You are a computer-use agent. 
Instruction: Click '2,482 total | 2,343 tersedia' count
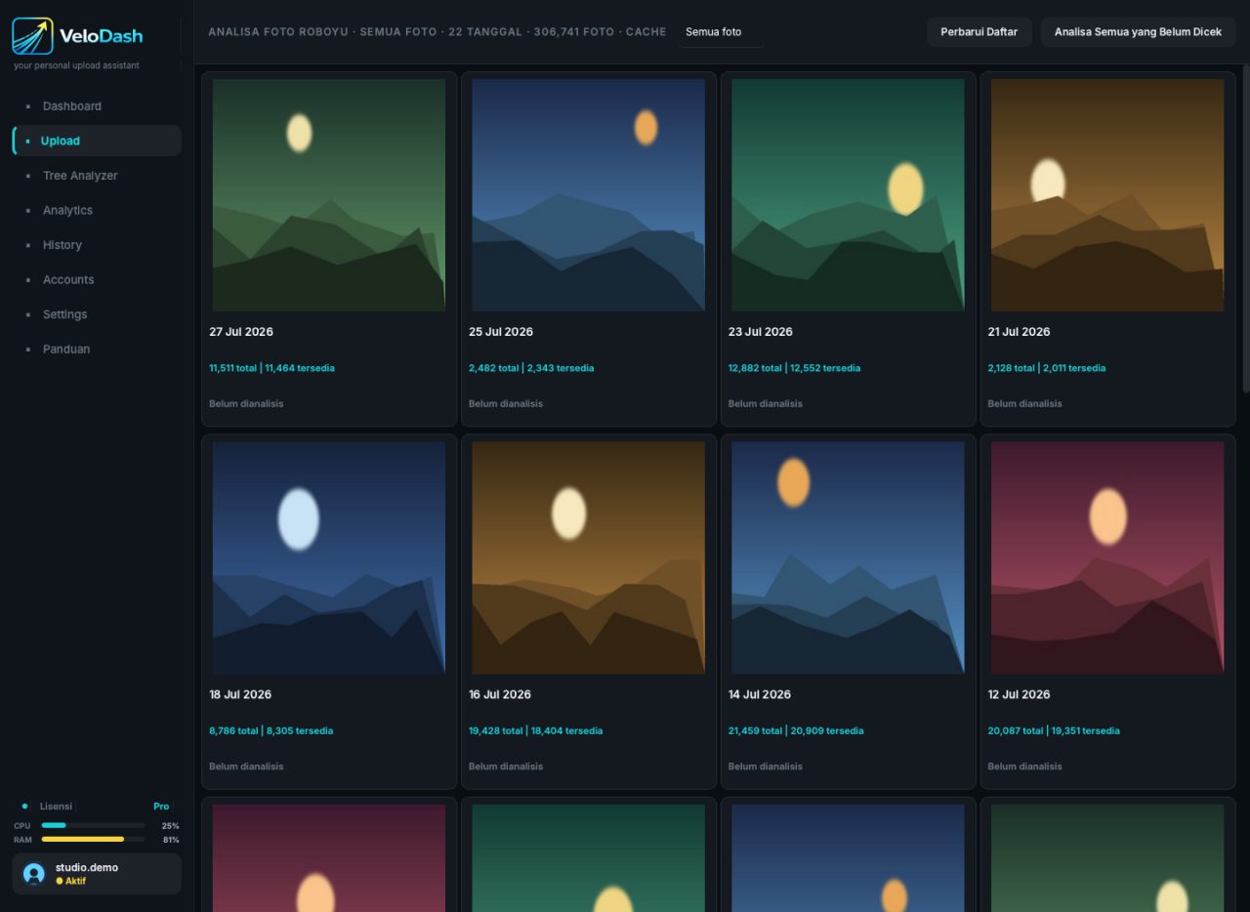[531, 368]
